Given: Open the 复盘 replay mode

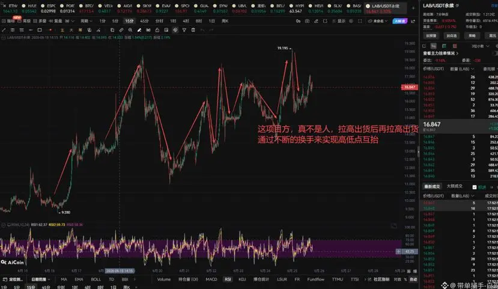Looking at the screenshot, I should (x=56, y=21).
